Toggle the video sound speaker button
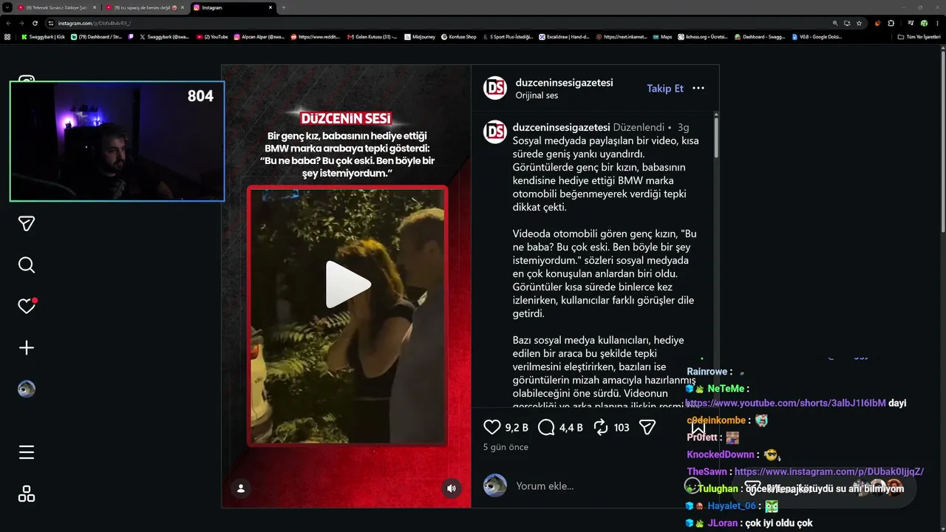946x532 pixels. (x=452, y=488)
